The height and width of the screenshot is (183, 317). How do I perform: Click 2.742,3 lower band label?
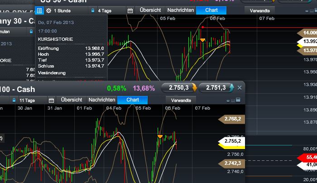pyautogui.click(x=232, y=164)
